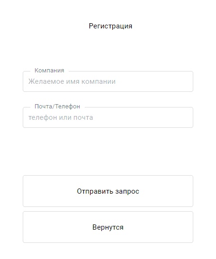Click placeholder Желаемое имя компании
Viewport: 216px width, 259px height.
point(72,81)
